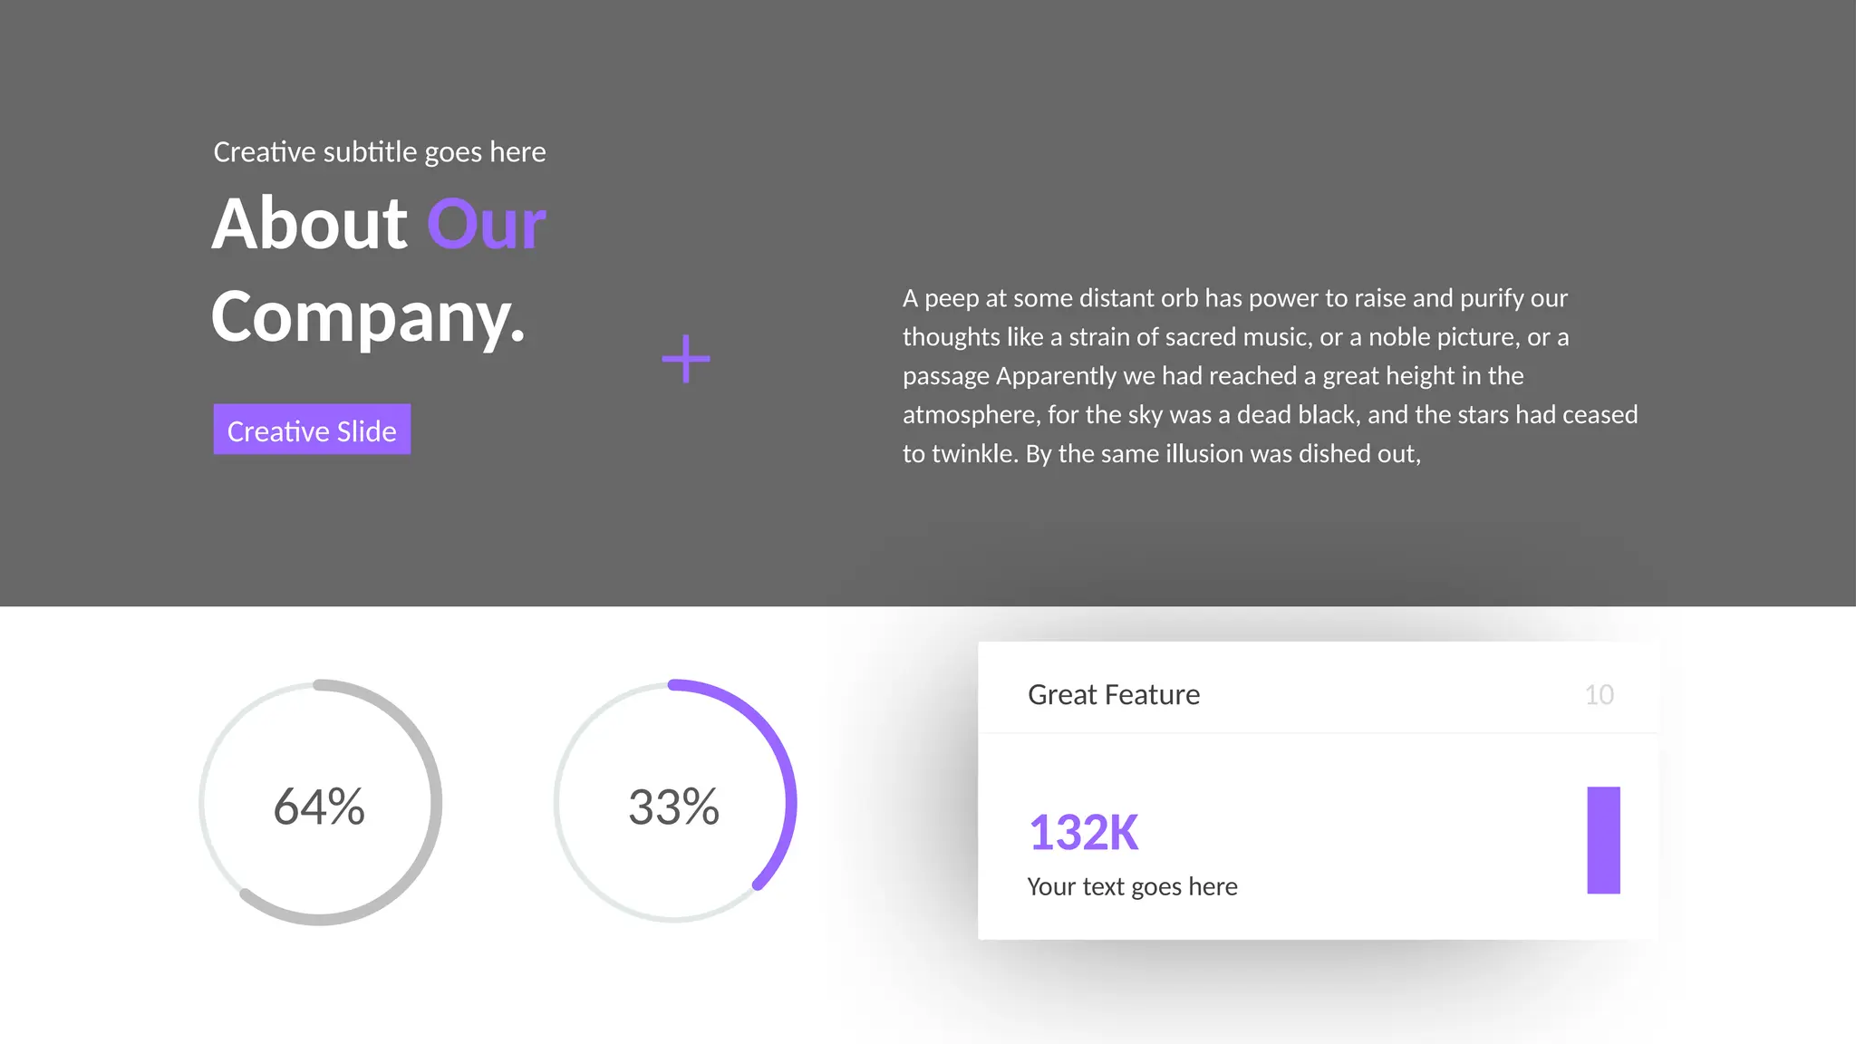This screenshot has height=1044, width=1856.
Task: Click the faint number 10 on the card
Action: (1599, 695)
